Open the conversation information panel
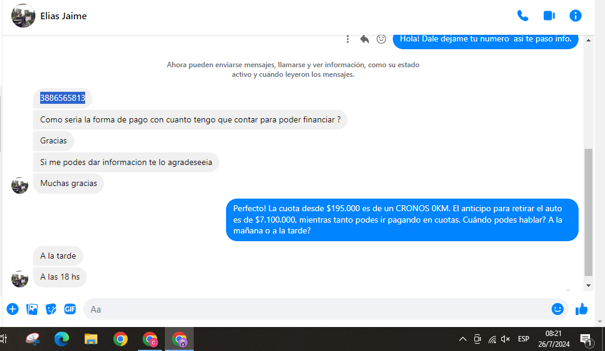Screen dimensions: 605x351 click(575, 16)
